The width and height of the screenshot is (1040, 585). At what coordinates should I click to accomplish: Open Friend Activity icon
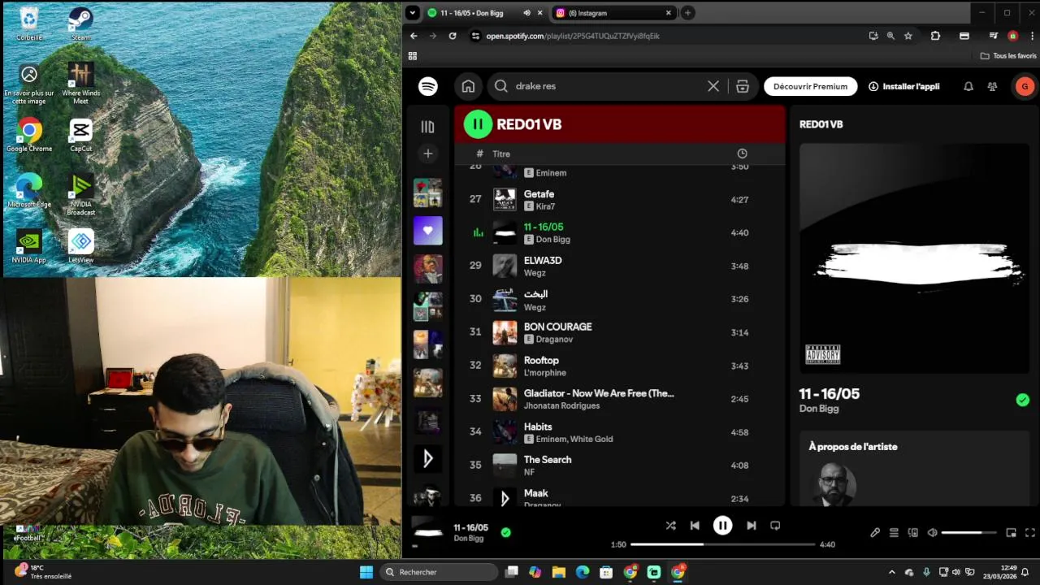pos(992,86)
